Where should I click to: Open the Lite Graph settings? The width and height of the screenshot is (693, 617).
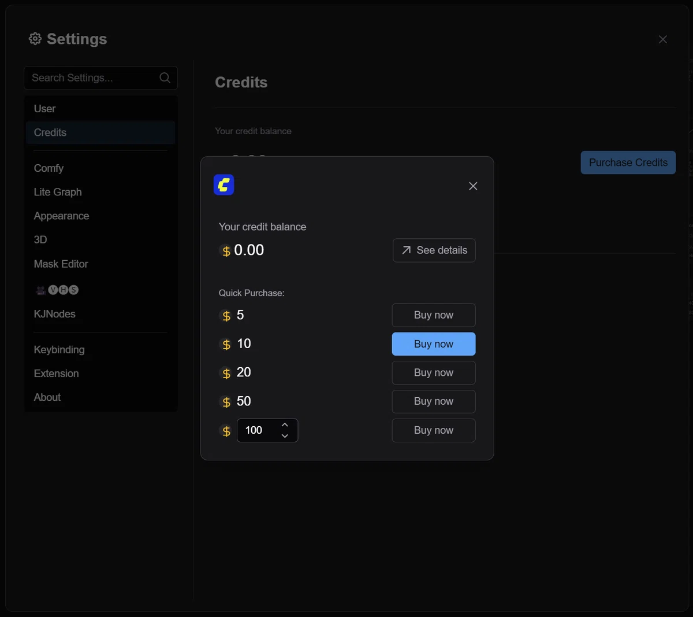100,192
